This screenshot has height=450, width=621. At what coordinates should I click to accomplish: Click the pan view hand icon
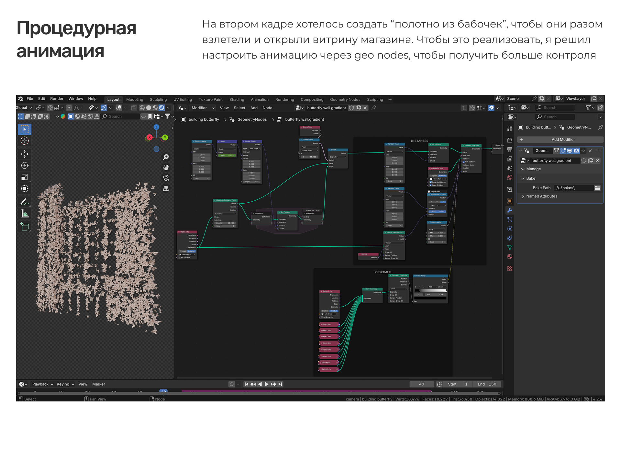(166, 167)
